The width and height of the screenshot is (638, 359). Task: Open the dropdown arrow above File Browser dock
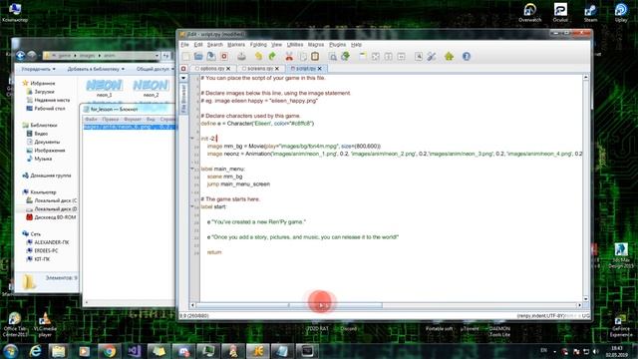pyautogui.click(x=183, y=78)
